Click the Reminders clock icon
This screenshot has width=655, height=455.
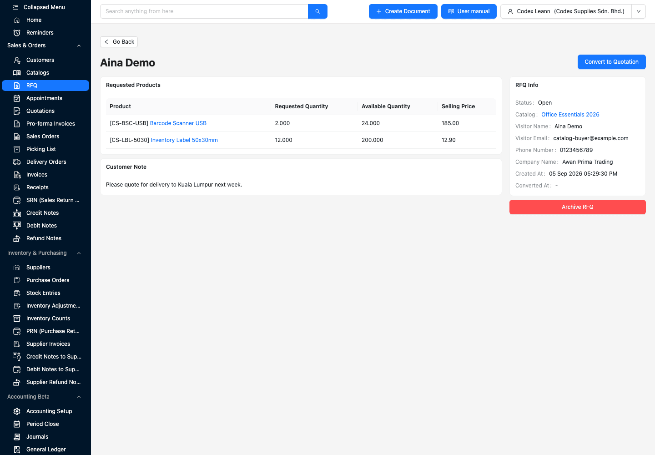17,33
